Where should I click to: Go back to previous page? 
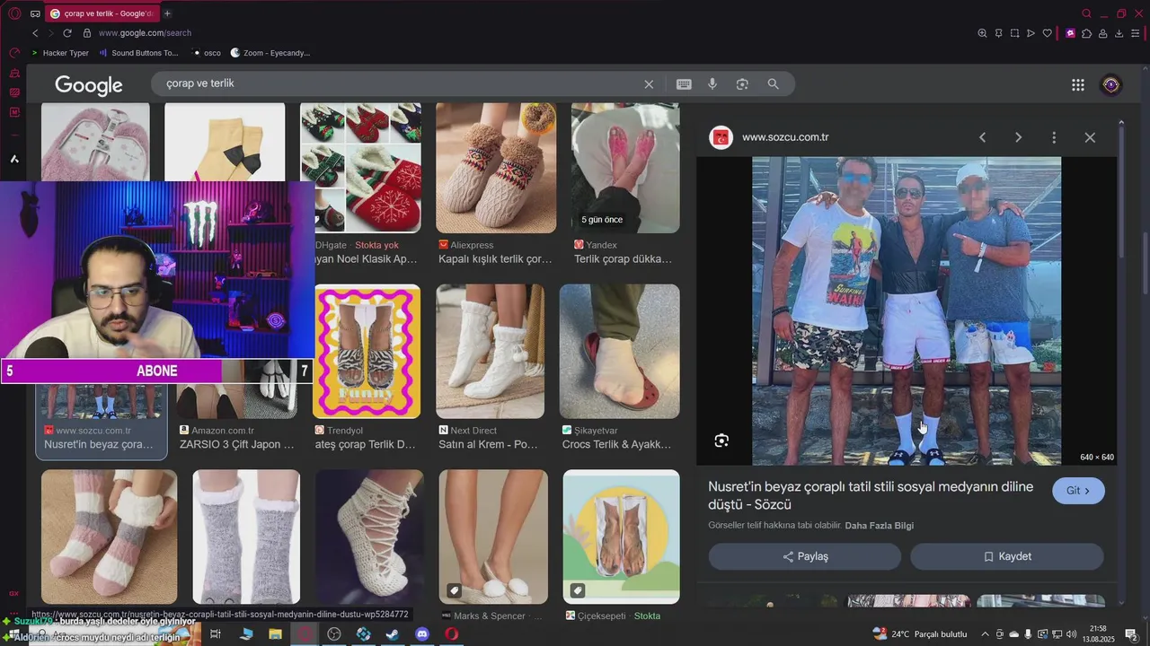[35, 33]
